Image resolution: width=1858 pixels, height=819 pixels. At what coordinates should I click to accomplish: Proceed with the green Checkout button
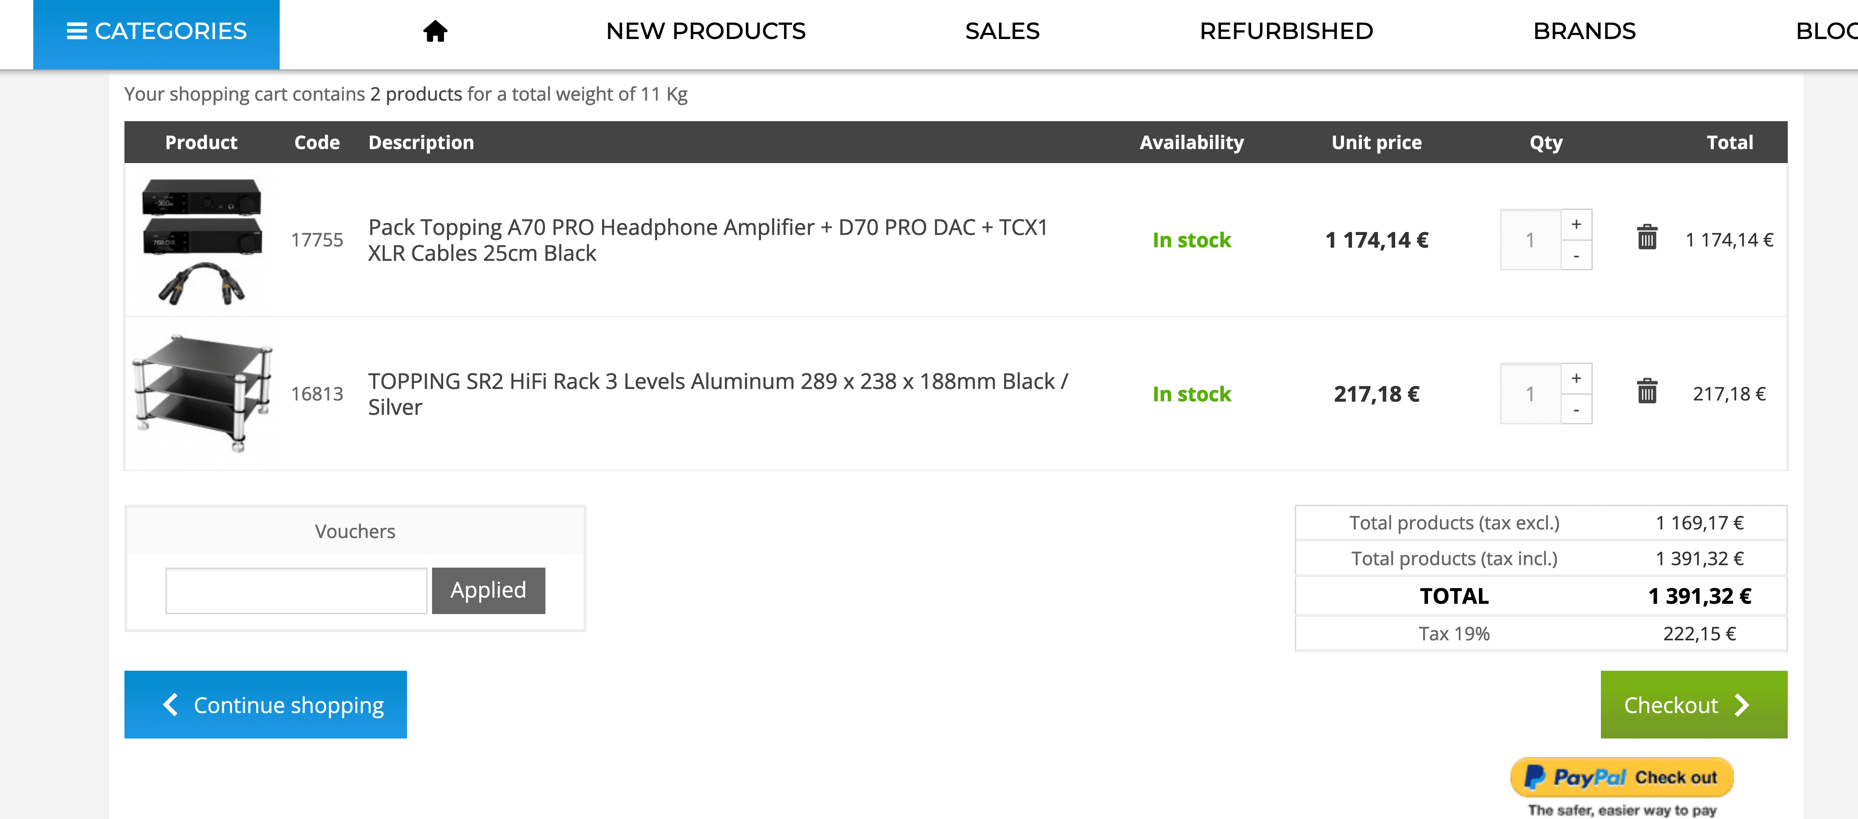click(1693, 704)
